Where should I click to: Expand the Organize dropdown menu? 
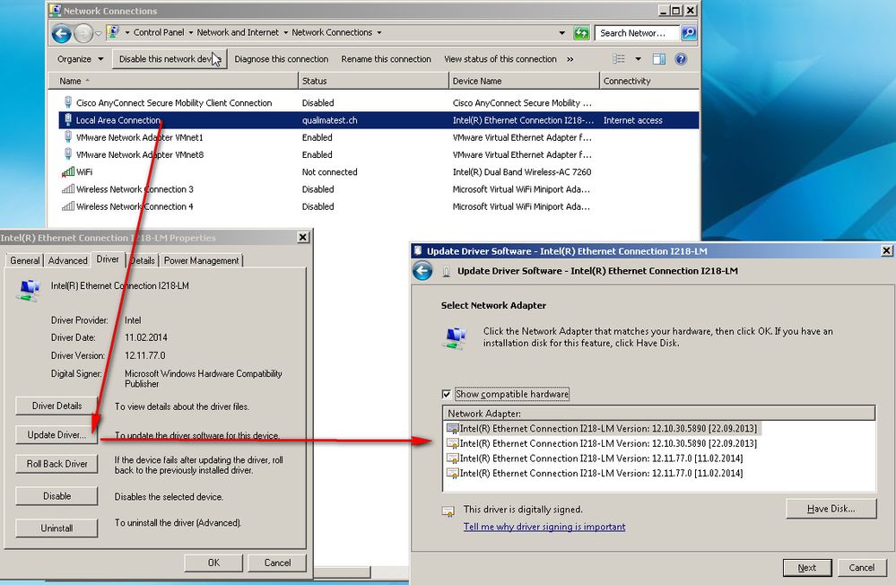81,59
